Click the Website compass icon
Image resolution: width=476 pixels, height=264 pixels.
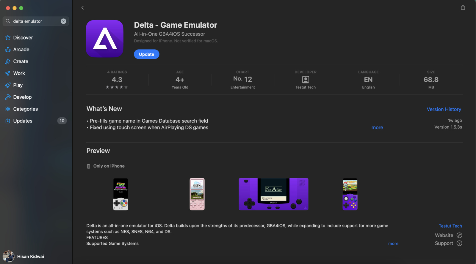(459, 235)
